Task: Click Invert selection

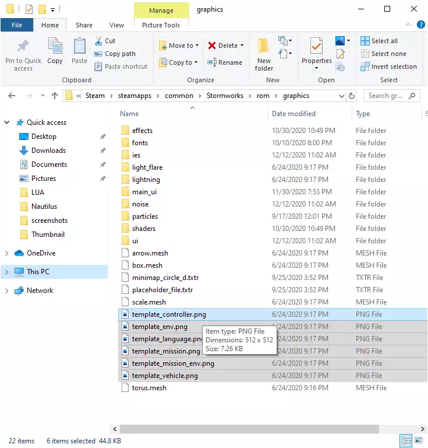Action: click(x=388, y=66)
